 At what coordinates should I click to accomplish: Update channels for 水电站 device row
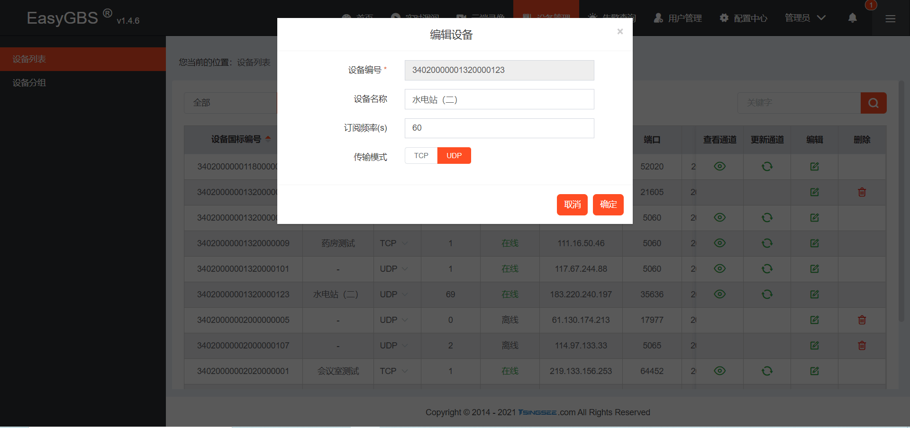[767, 294]
